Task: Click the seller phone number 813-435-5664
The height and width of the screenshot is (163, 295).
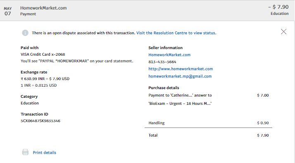Action: coord(162,62)
